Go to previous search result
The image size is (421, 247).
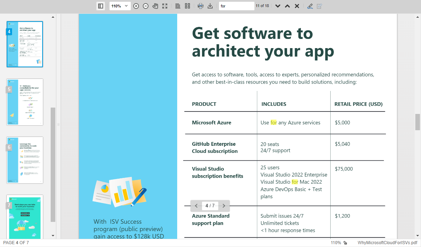(287, 6)
